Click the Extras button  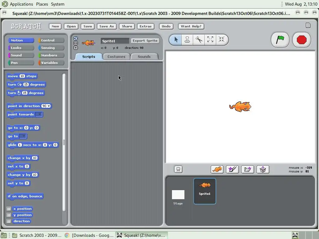point(145,26)
